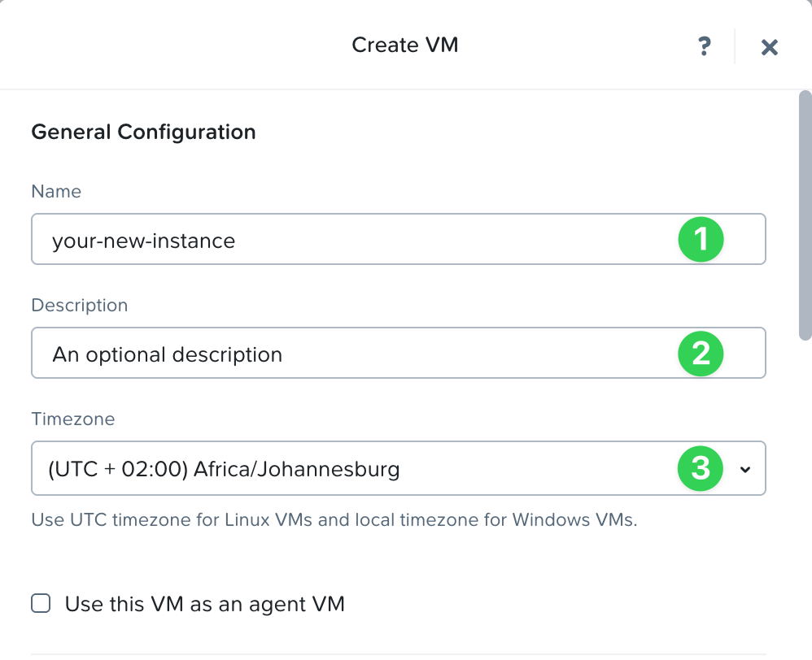Click the "your-new-instance" text
This screenshot has width=812, height=660.
(143, 241)
